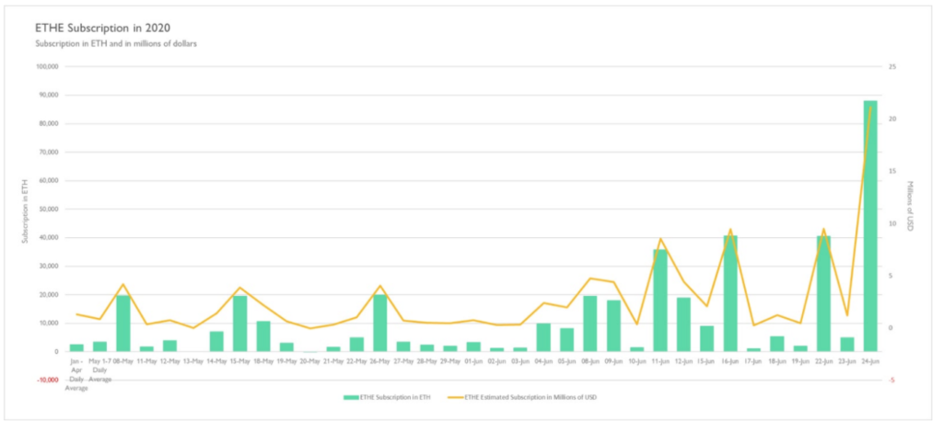Select the 20 value on the USD axis
Image resolution: width=943 pixels, height=431 pixels.
tap(892, 119)
